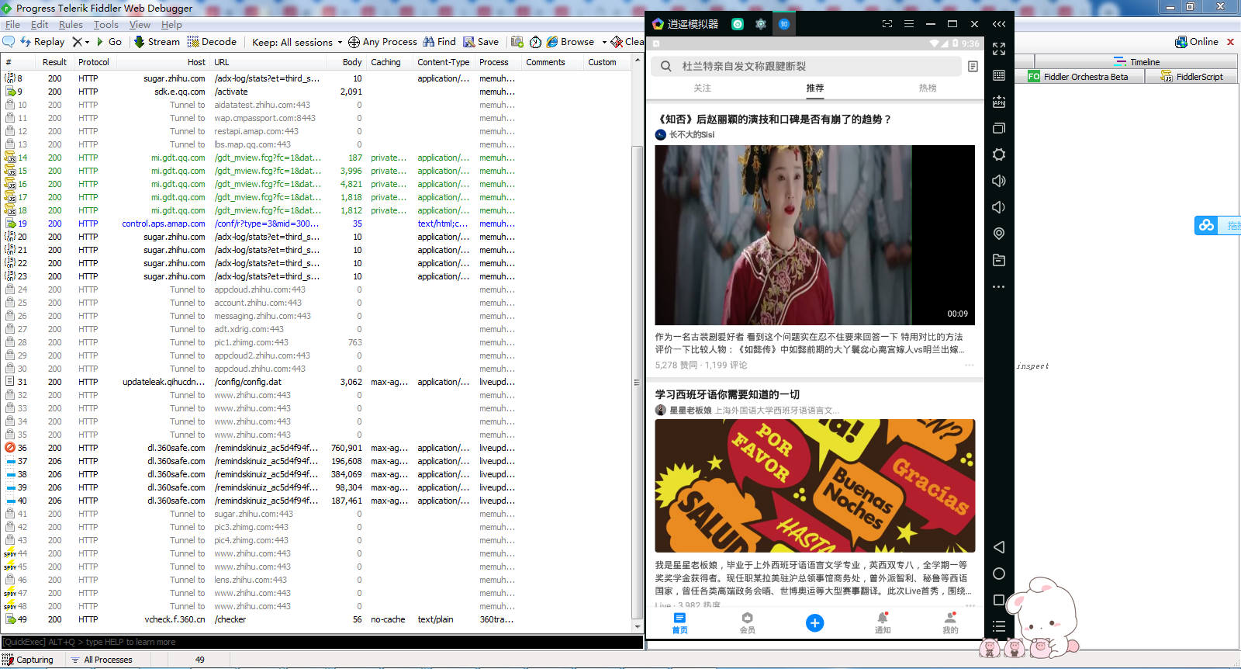Sort by Content-Type column header
The height and width of the screenshot is (669, 1241).
tap(443, 62)
